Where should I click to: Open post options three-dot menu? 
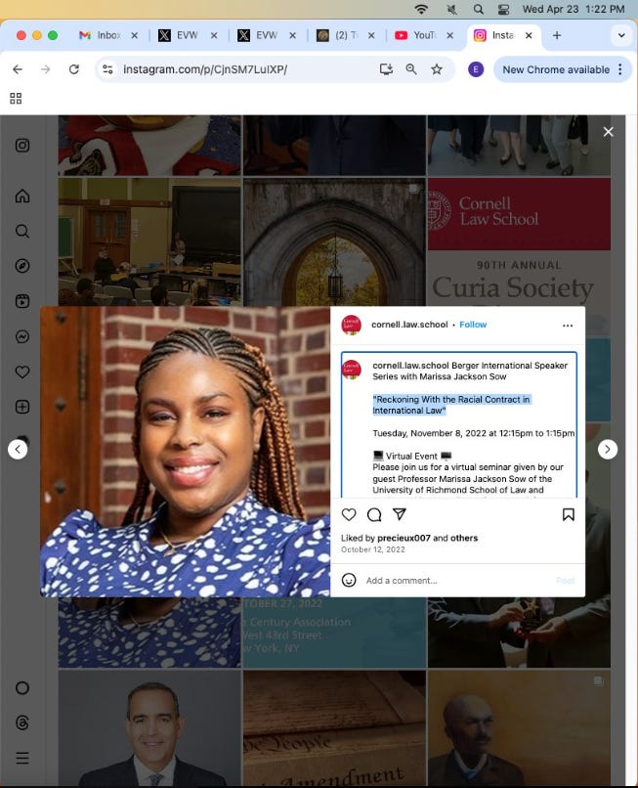coord(568,326)
